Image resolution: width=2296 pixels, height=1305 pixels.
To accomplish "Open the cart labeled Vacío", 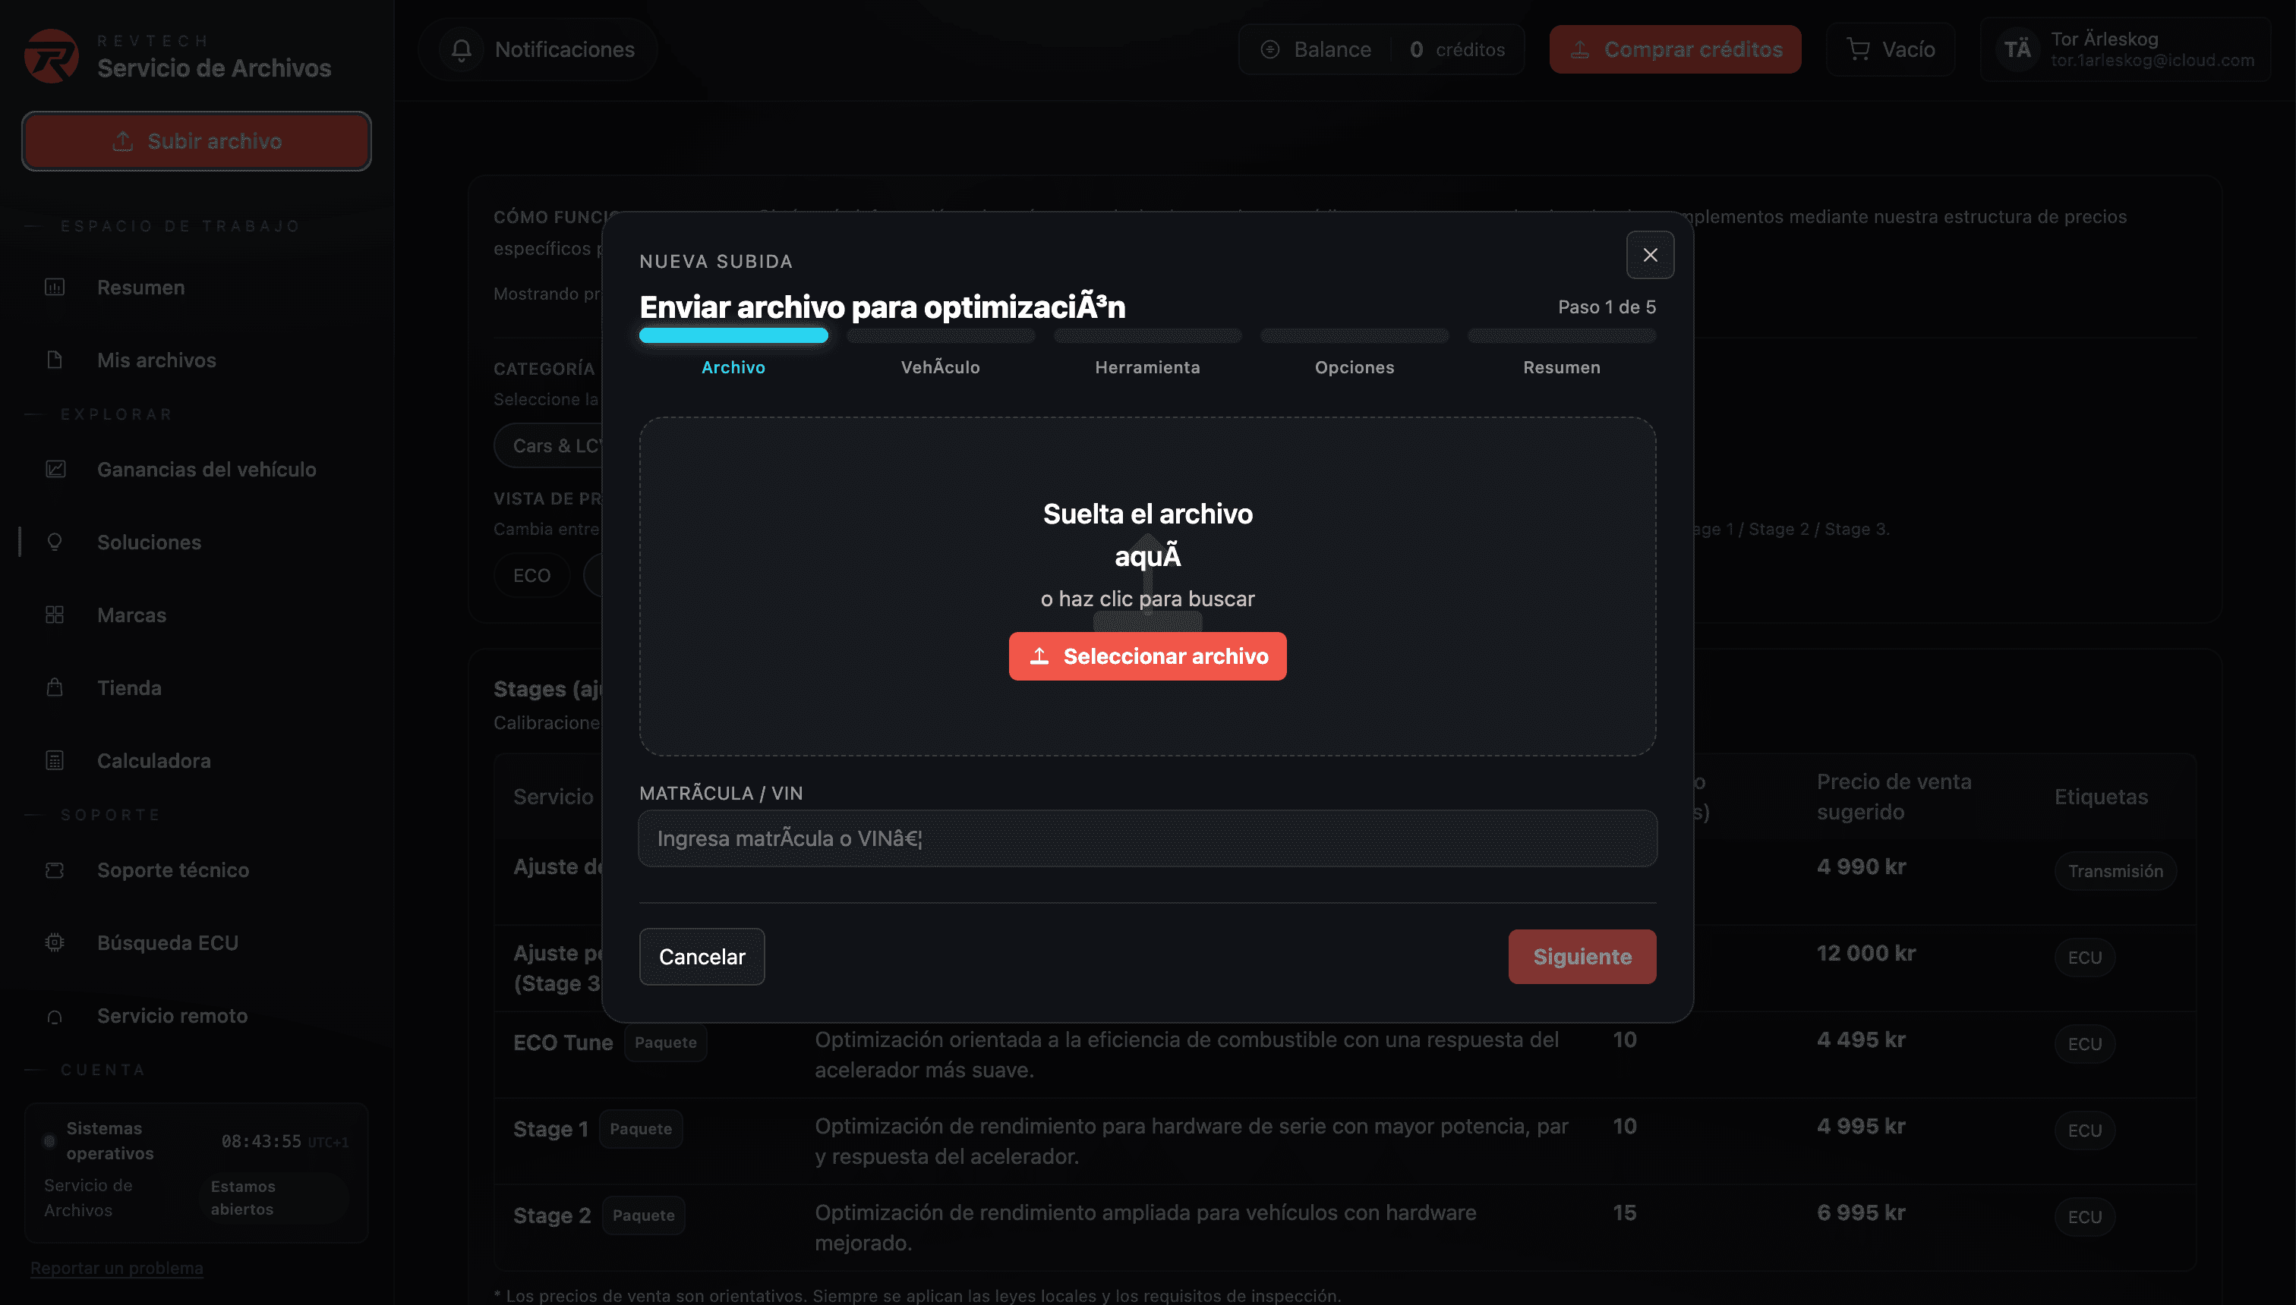I will pos(1890,49).
